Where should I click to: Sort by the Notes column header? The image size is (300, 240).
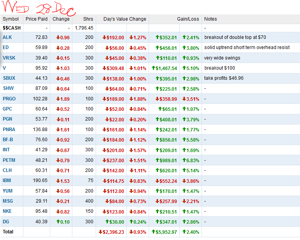[211, 19]
